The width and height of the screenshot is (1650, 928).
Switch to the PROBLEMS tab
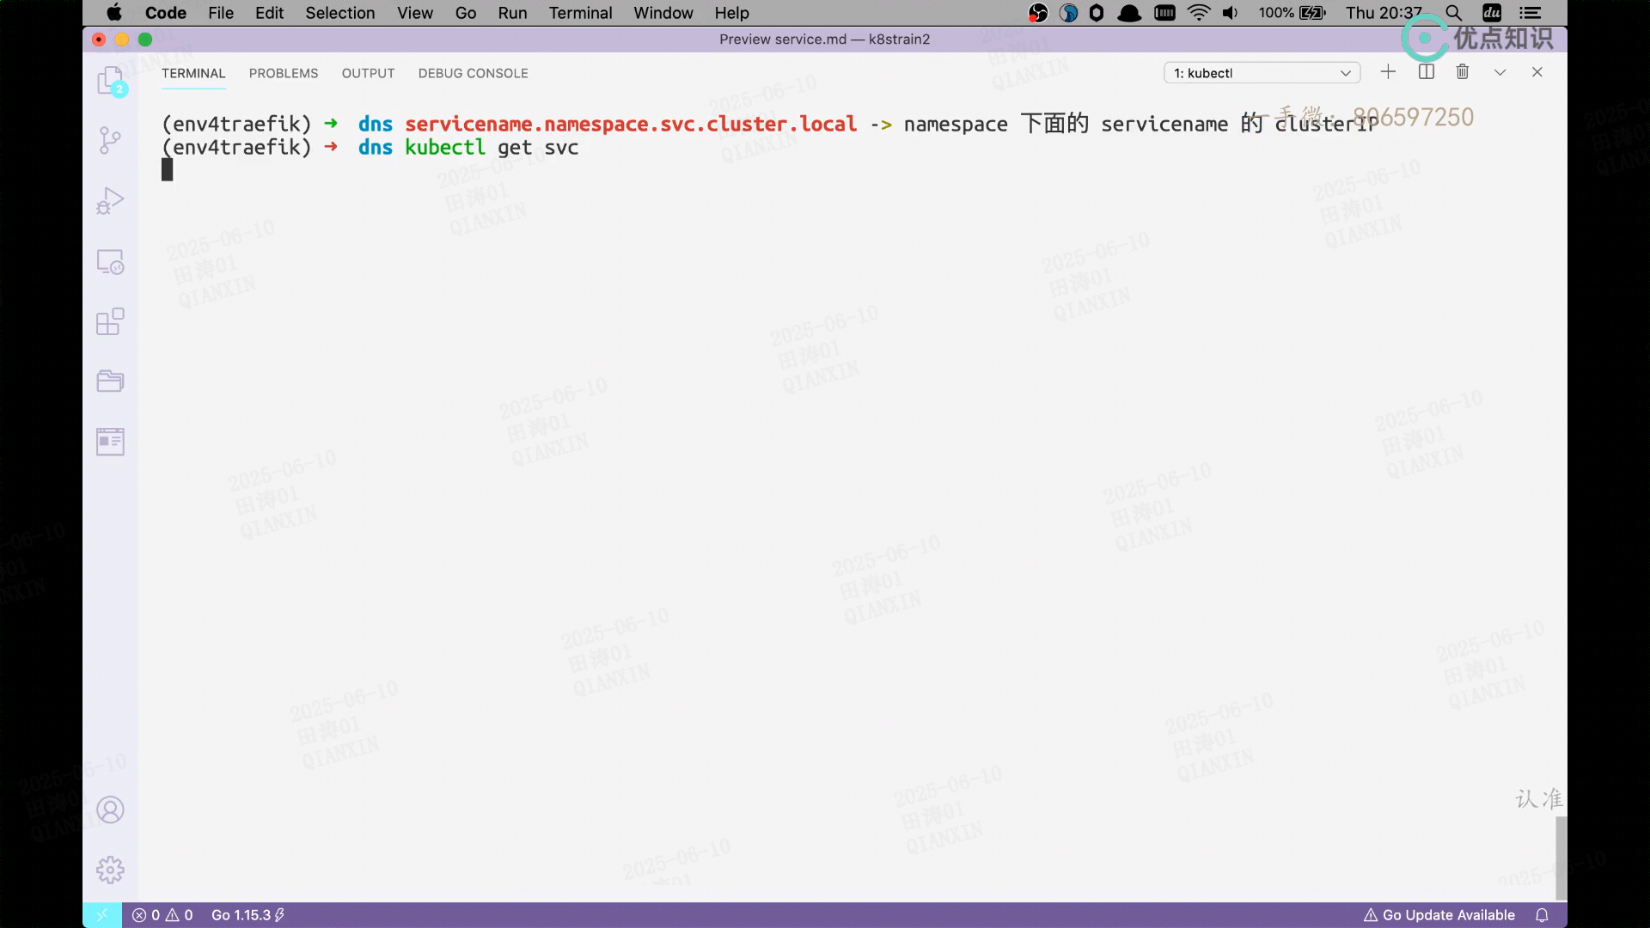(284, 73)
